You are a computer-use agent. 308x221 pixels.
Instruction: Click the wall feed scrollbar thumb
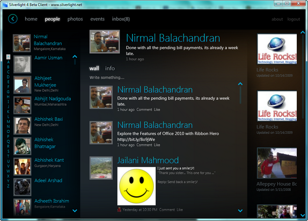pos(240,95)
